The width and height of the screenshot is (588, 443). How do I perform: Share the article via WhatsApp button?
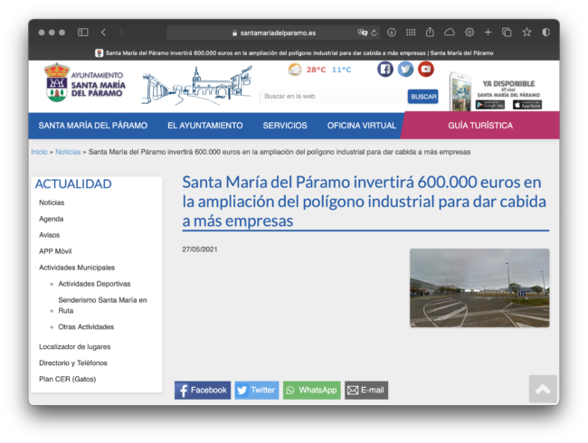(311, 391)
